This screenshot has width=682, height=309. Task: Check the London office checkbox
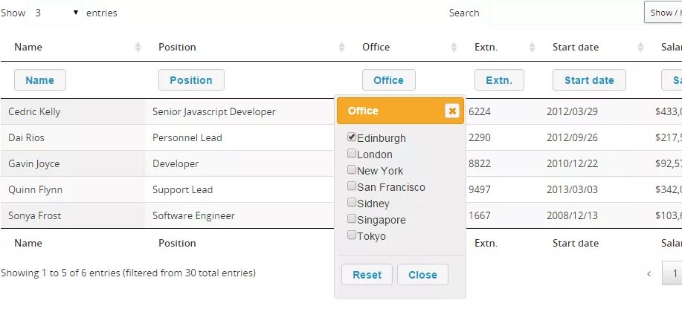tap(352, 154)
